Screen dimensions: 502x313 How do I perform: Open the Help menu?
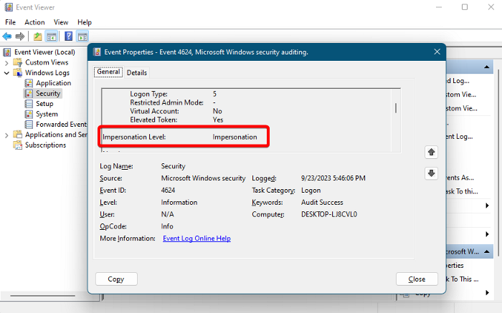pyautogui.click(x=85, y=22)
